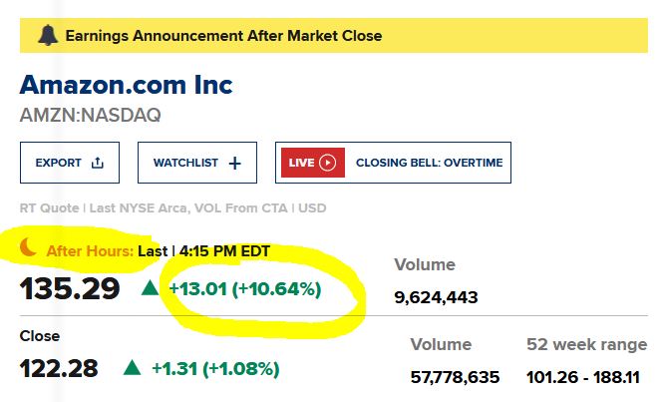This screenshot has height=402, width=663.
Task: Open the Export button
Action: pyautogui.click(x=70, y=163)
